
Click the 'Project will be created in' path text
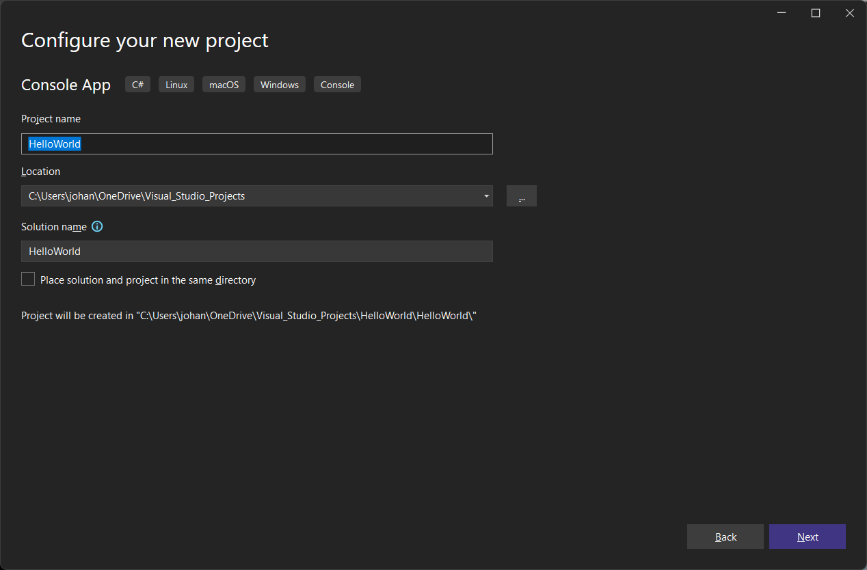click(248, 316)
